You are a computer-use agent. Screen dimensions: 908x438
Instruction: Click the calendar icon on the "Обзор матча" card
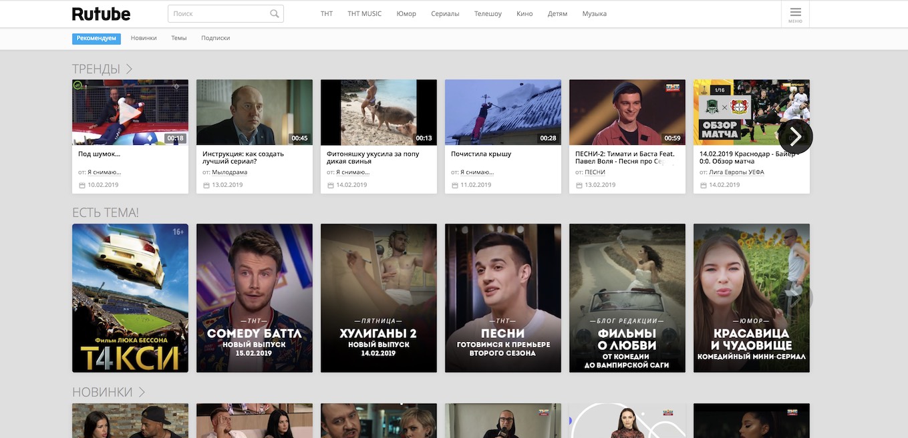click(703, 185)
